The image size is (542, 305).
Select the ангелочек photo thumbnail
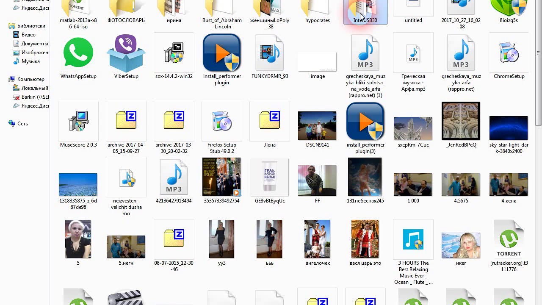coord(317,239)
